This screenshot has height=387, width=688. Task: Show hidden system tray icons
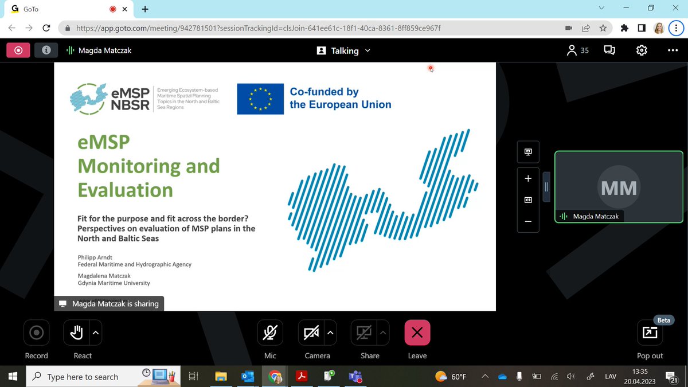coord(485,377)
